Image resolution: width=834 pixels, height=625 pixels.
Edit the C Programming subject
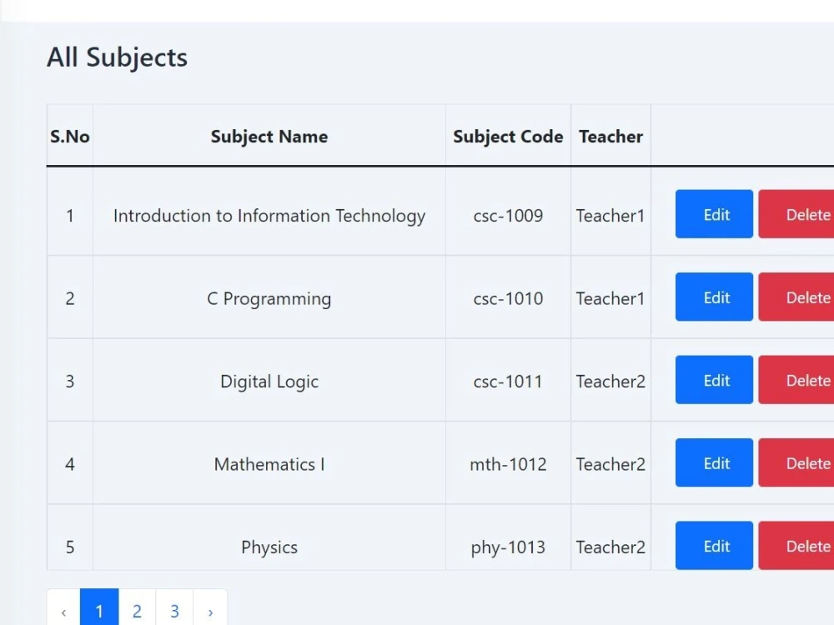click(x=713, y=297)
